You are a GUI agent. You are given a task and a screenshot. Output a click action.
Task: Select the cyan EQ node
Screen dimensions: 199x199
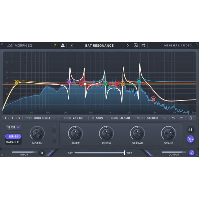click(139, 82)
